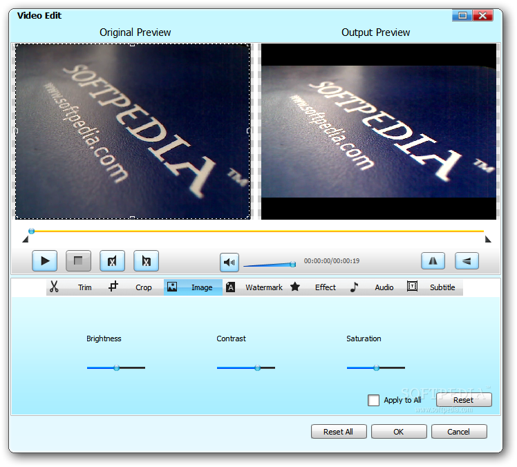
Task: Click the crop handle on left edge
Action: pyautogui.click(x=16, y=131)
